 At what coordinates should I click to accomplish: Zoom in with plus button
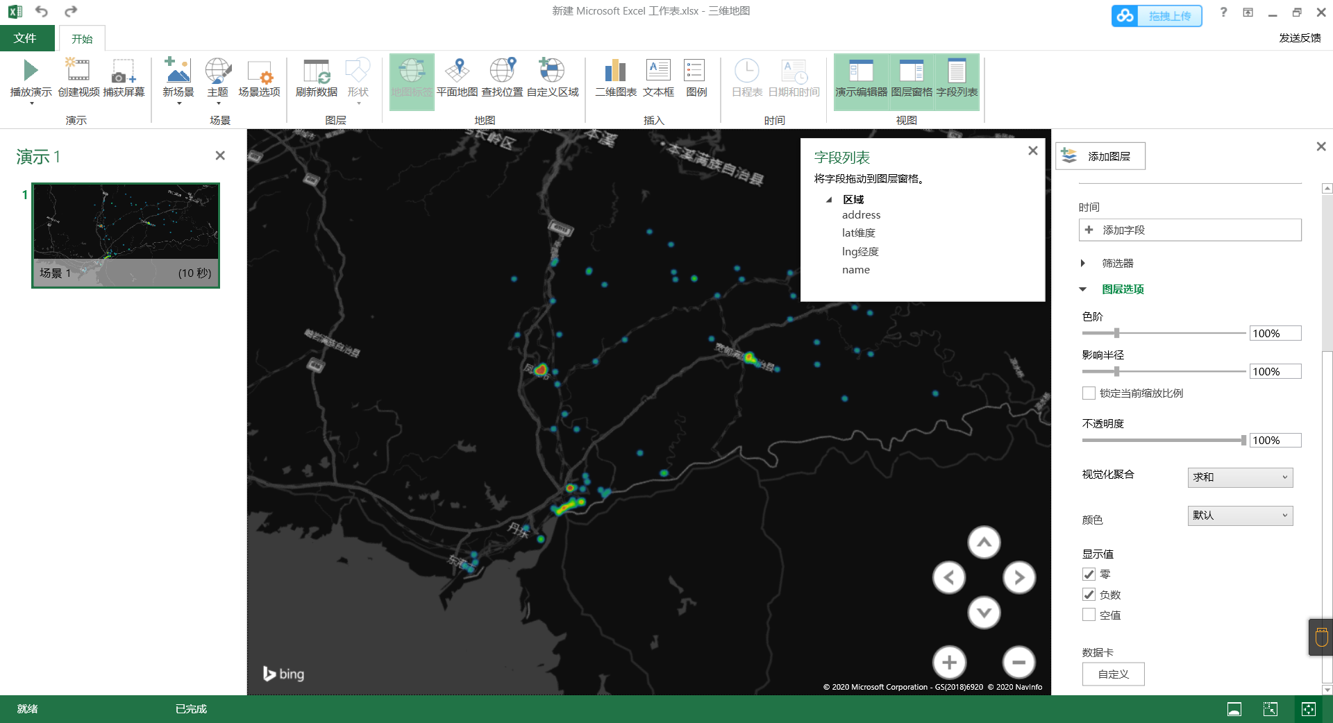tap(949, 663)
